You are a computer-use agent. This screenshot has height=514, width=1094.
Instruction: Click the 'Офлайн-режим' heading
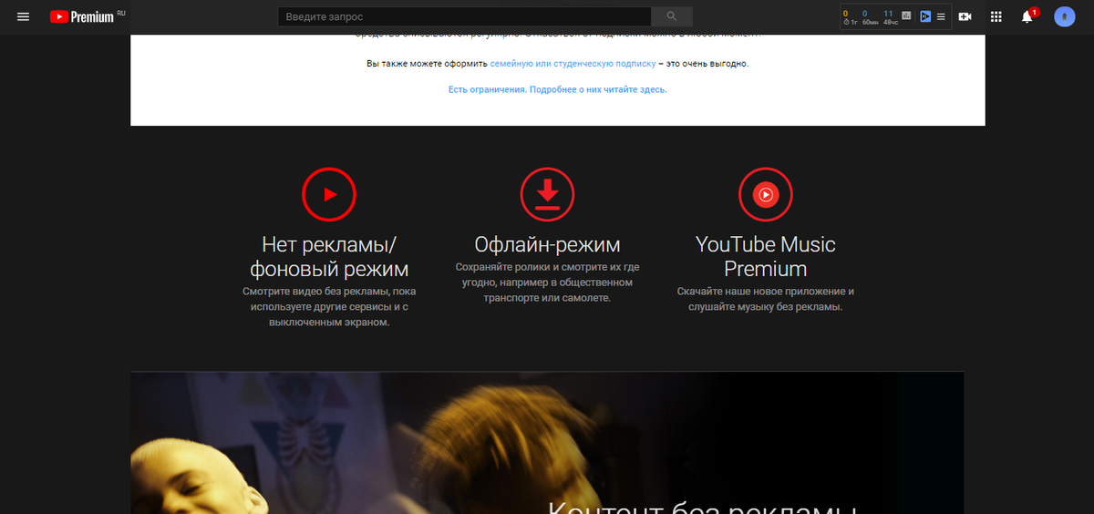click(x=547, y=244)
